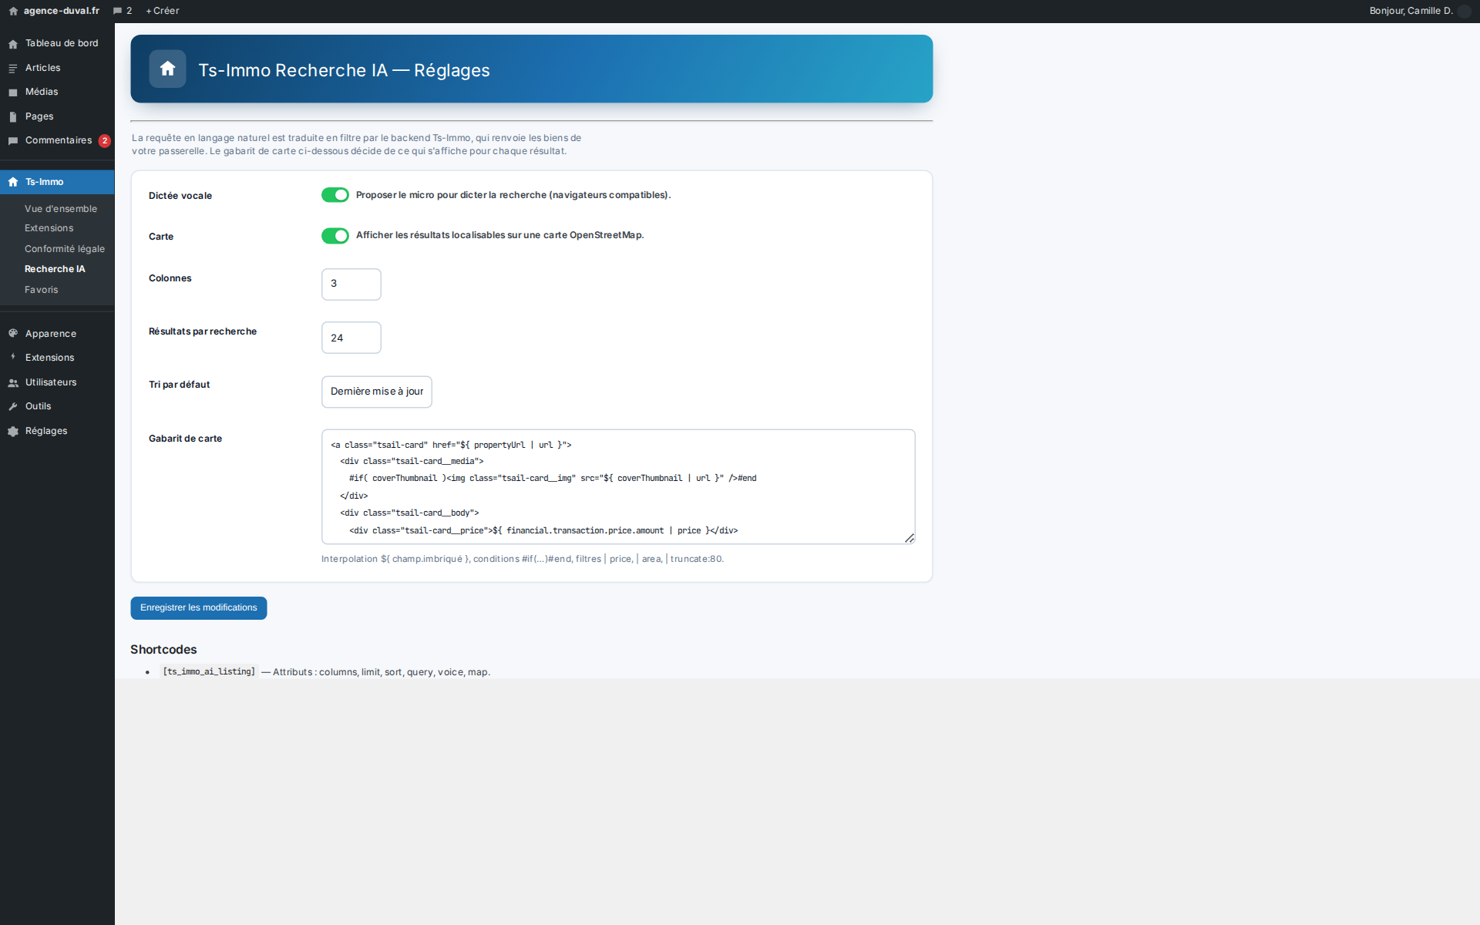
Task: Click the Médias sidebar icon
Action: pos(13,92)
